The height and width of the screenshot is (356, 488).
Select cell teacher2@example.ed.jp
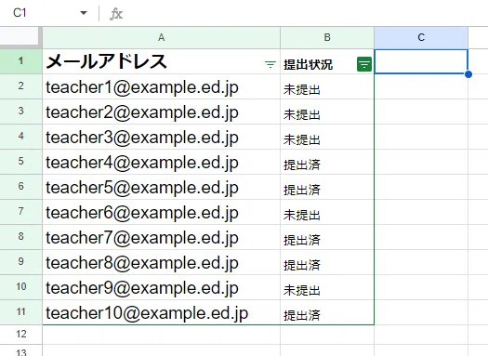(161, 112)
